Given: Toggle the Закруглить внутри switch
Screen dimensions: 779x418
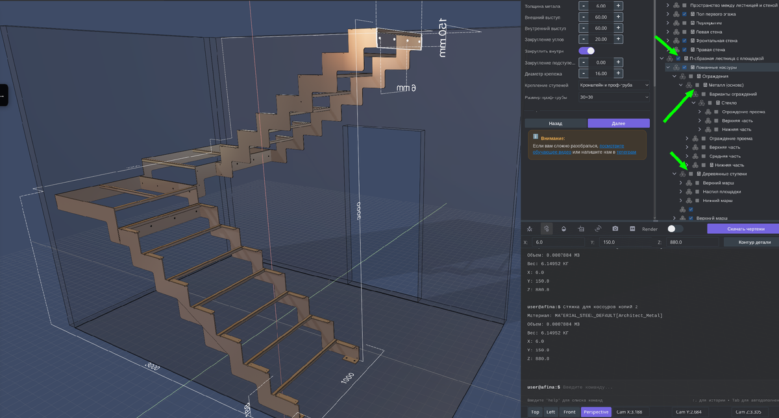Looking at the screenshot, I should tap(587, 51).
